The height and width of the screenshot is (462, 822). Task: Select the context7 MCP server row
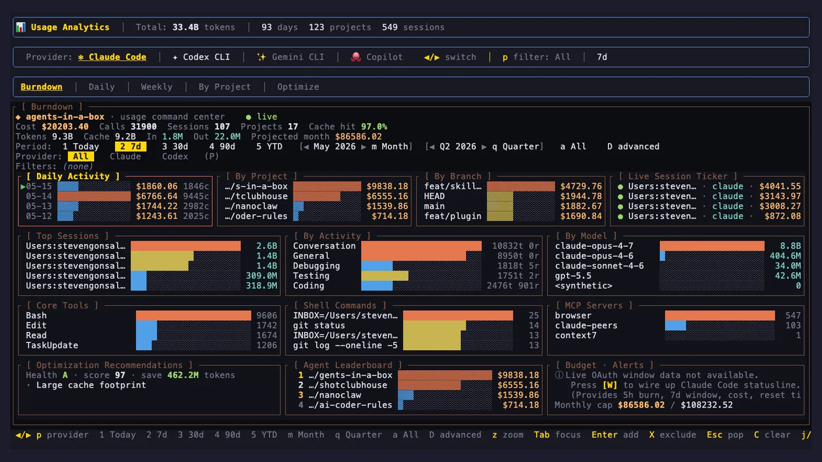[x=678, y=336]
